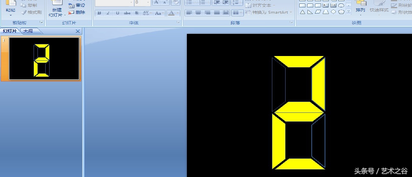The width and height of the screenshot is (412, 177).
Task: Select the oval shape
Action: (x=341, y=5)
